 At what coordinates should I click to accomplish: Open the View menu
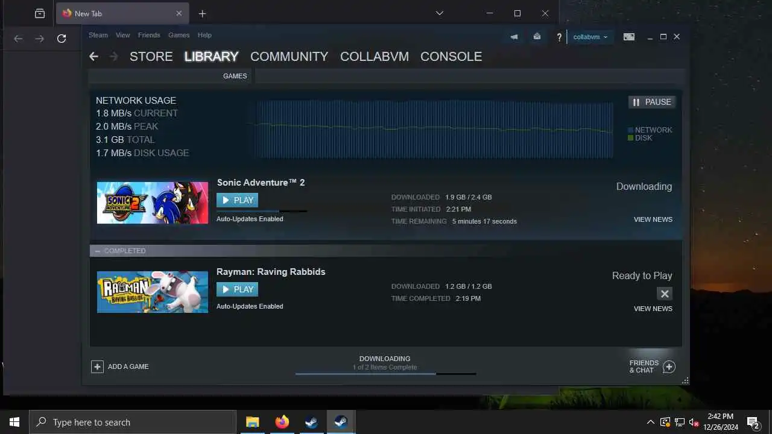(123, 35)
